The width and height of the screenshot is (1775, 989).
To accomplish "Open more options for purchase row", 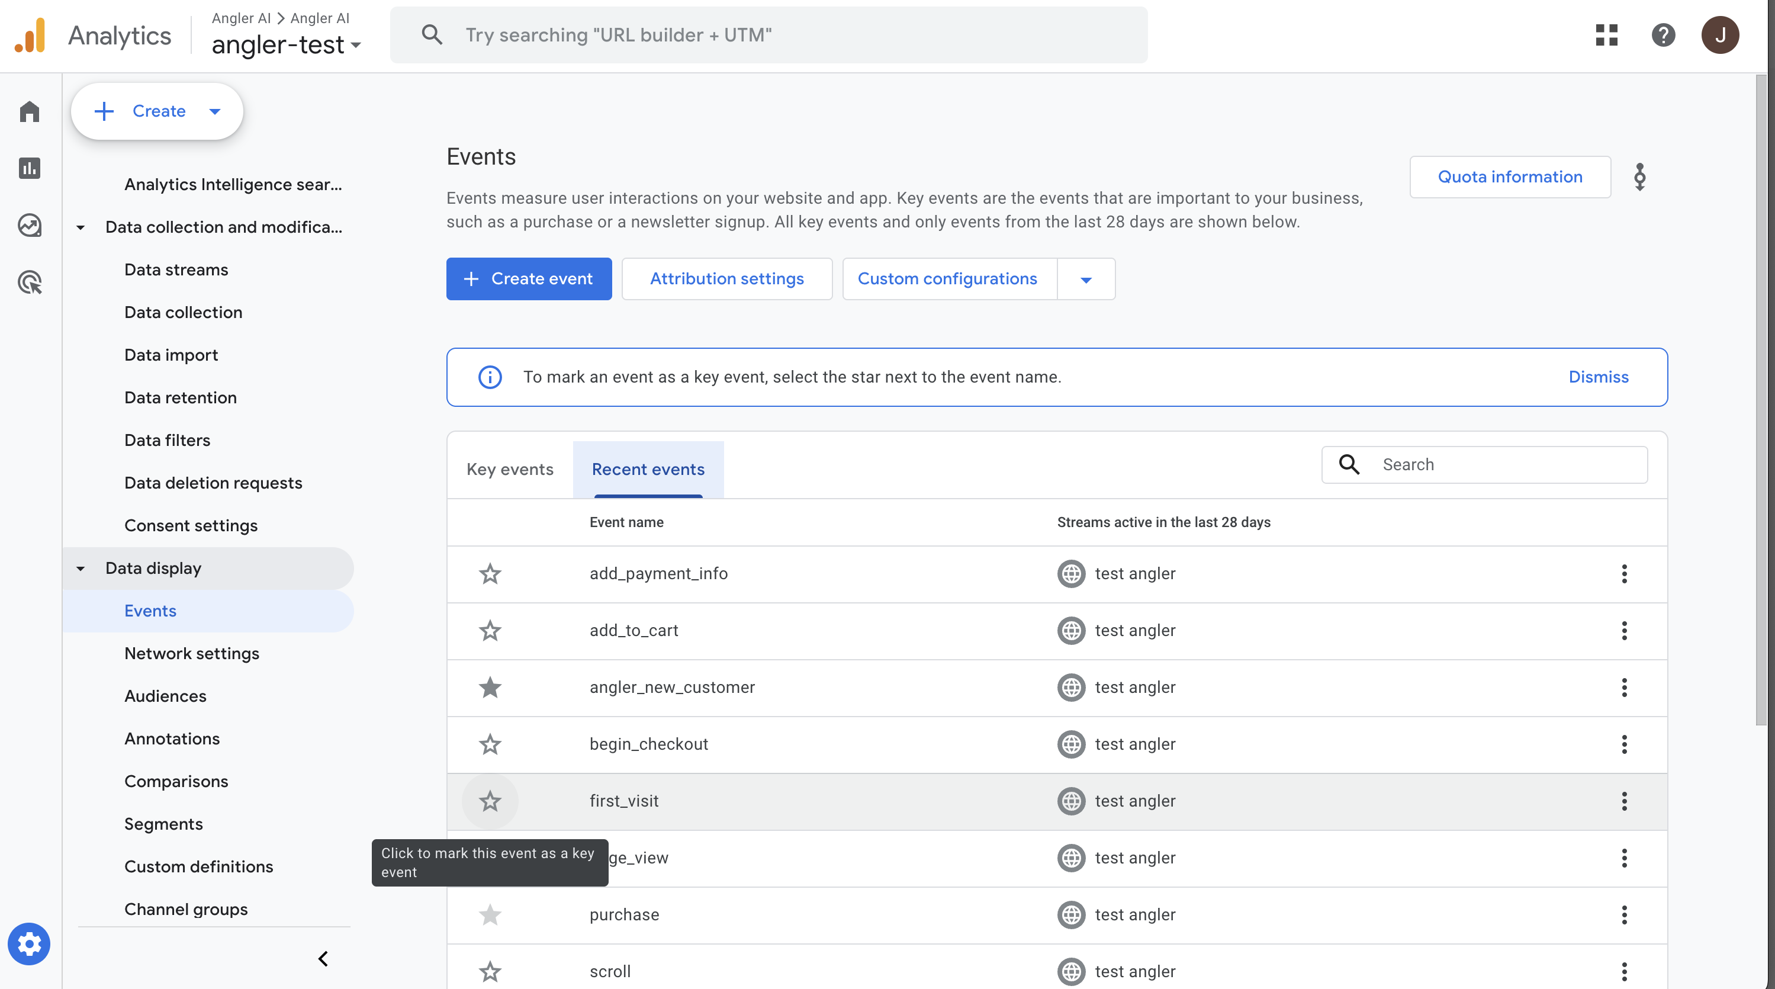I will click(1624, 915).
